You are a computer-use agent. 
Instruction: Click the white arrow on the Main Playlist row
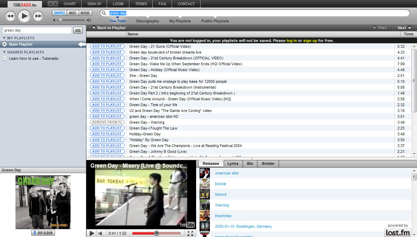pos(82,44)
